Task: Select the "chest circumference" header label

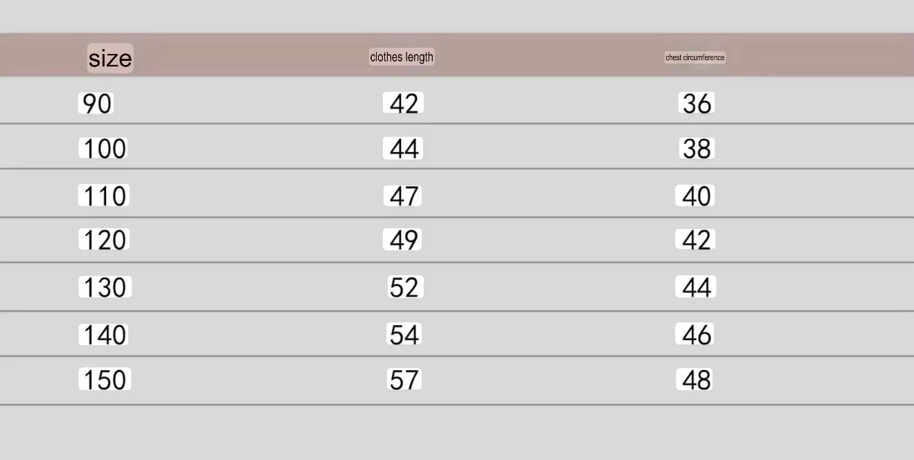Action: click(x=695, y=57)
